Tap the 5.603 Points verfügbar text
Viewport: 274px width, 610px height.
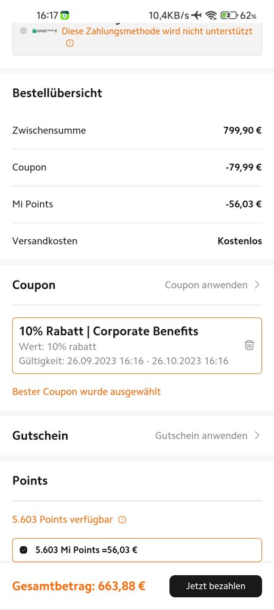(x=63, y=520)
